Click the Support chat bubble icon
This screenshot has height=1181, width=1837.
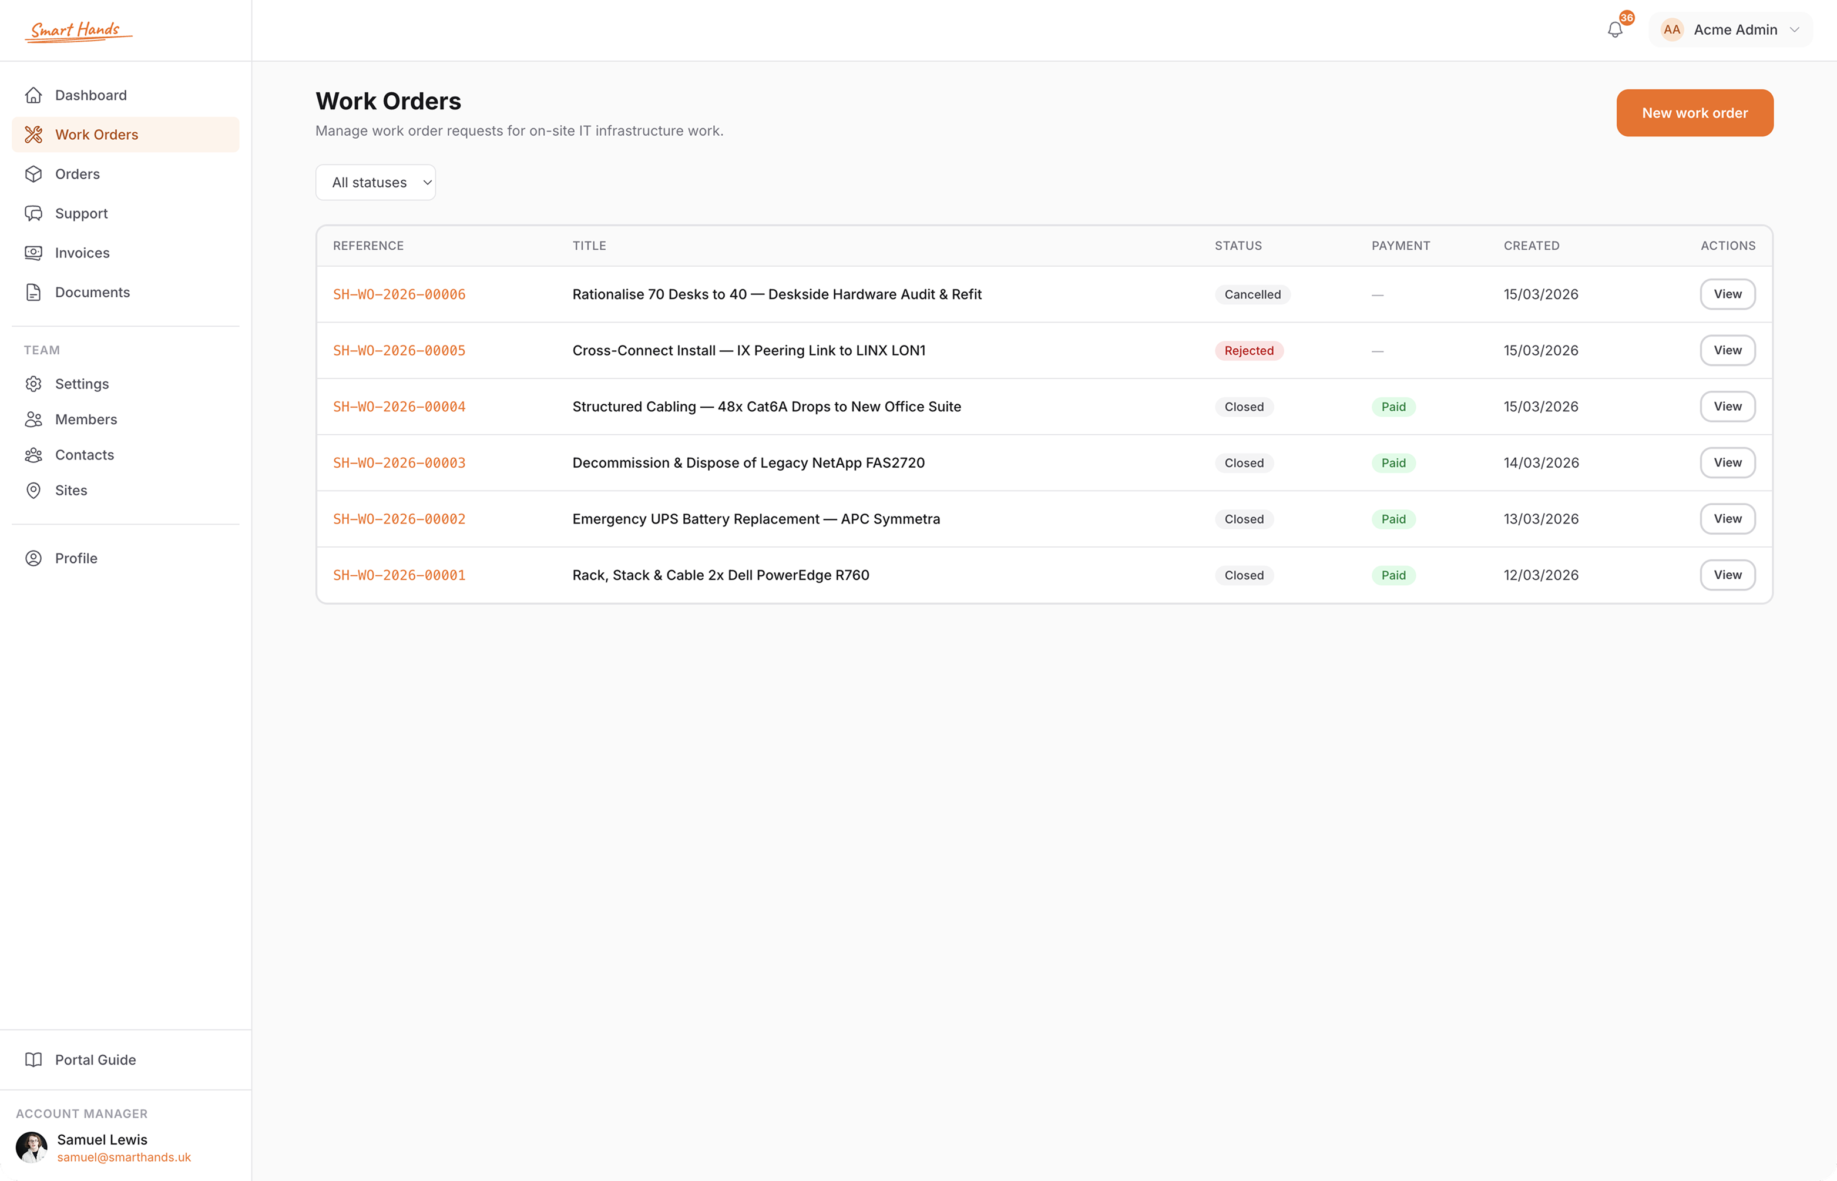(x=33, y=213)
